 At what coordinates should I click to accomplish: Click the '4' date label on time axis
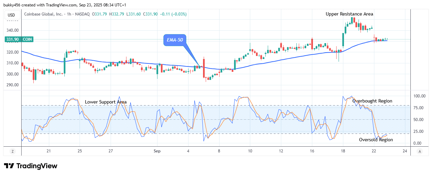pos(188,151)
